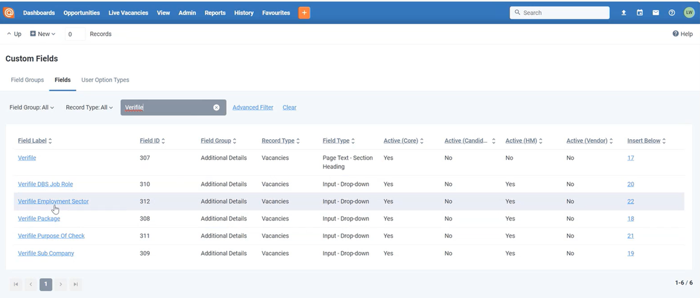Expand the Record Type: All filter
The image size is (700, 298).
[89, 107]
